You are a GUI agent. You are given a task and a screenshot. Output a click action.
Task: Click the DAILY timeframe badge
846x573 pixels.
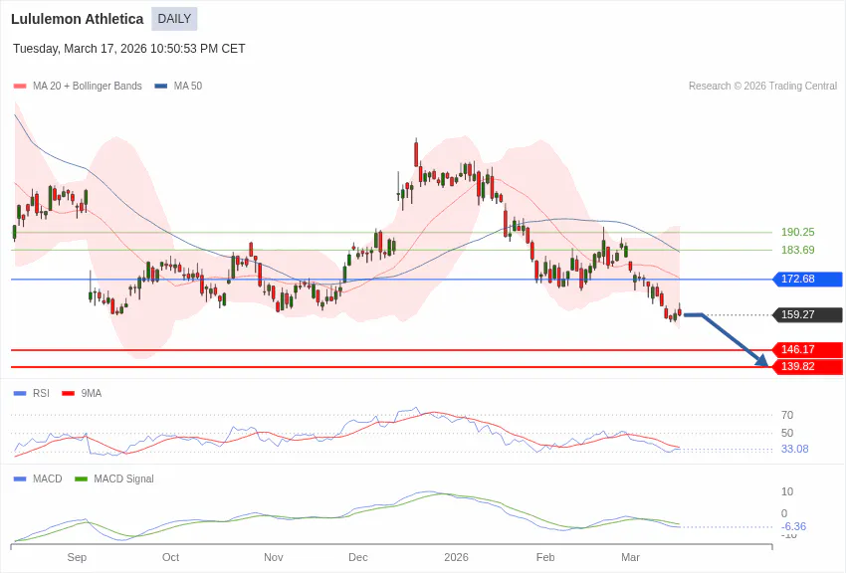coord(174,19)
